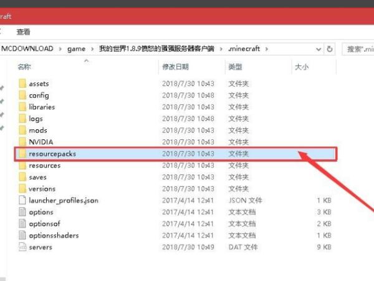
Task: Expand the chevron after .minecraft breadcrumb
Action: pyautogui.click(x=267, y=49)
